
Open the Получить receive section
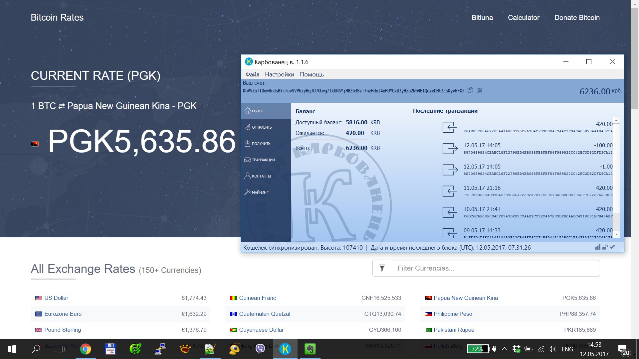tap(266, 144)
